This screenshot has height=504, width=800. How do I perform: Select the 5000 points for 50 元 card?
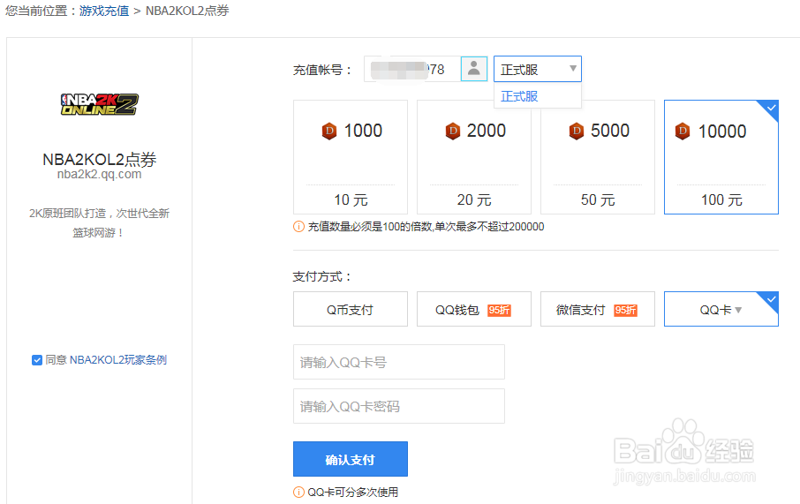[x=598, y=157]
